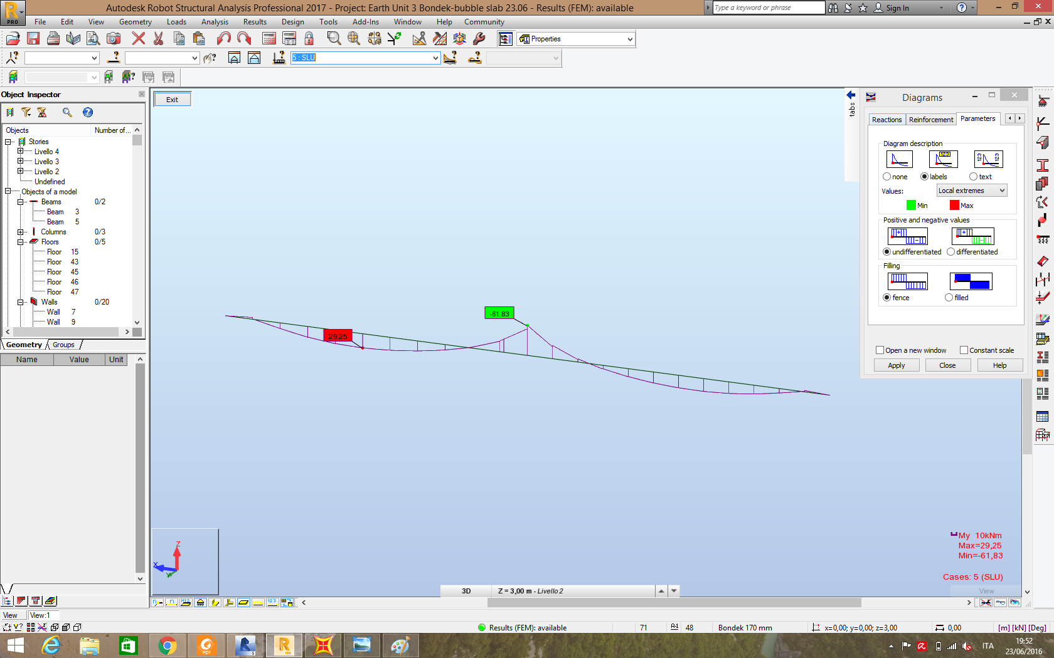The image size is (1054, 658).
Task: Switch to the Reactions tab
Action: point(887,120)
